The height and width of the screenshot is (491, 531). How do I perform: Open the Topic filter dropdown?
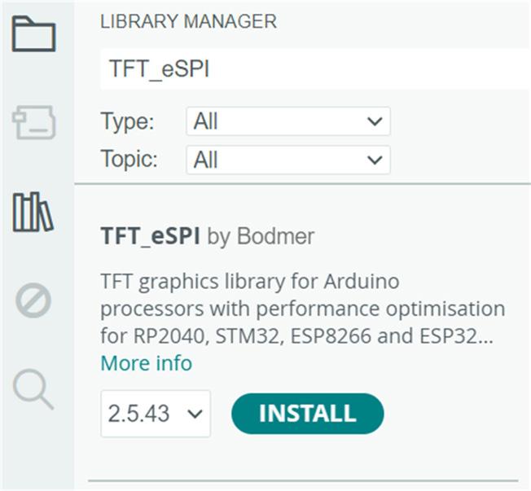click(287, 160)
